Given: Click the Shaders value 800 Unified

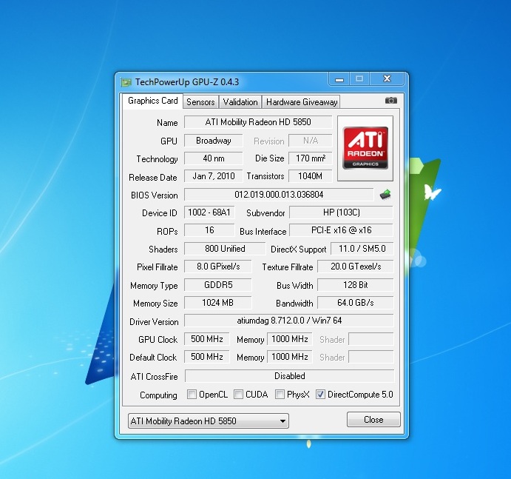Looking at the screenshot, I should click(225, 249).
